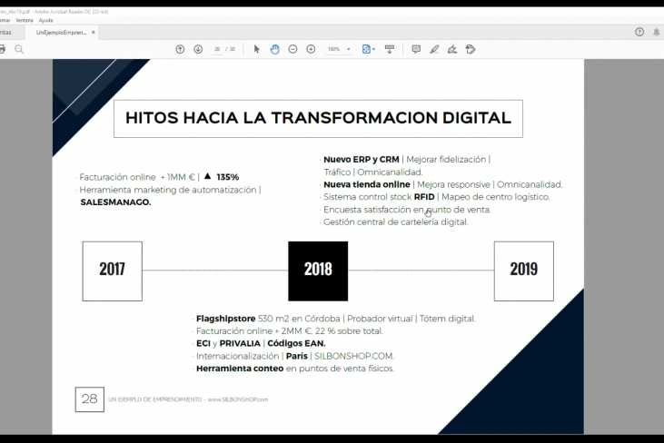Viewport: 664px width, 443px height.
Task: Click 'Encuesta satisfacción en punto de venta'
Action: (x=407, y=210)
